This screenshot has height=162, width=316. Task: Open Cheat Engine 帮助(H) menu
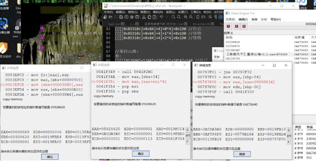click(x=275, y=19)
